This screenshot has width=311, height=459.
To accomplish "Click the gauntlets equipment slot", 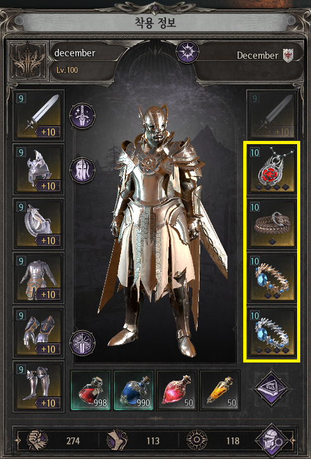I will click(38, 333).
